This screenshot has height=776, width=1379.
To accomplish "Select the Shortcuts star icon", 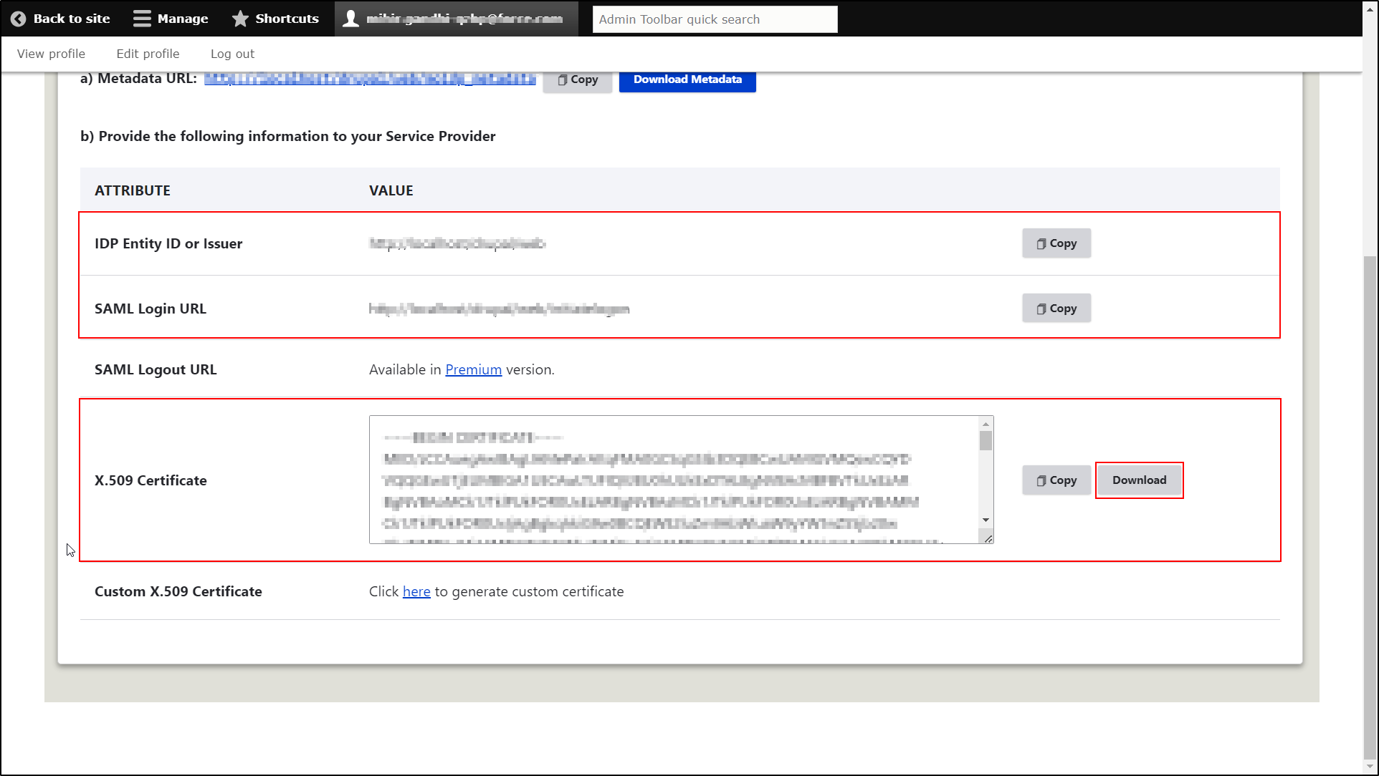I will (240, 19).
